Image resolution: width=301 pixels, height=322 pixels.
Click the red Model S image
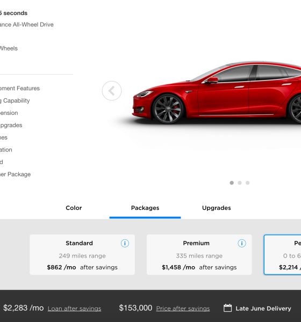click(217, 92)
